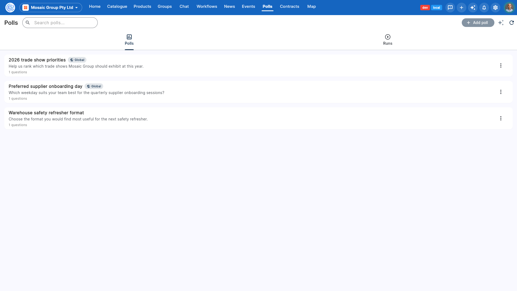517x291 pixels.
Task: Open the feedback message icon
Action: point(450,8)
